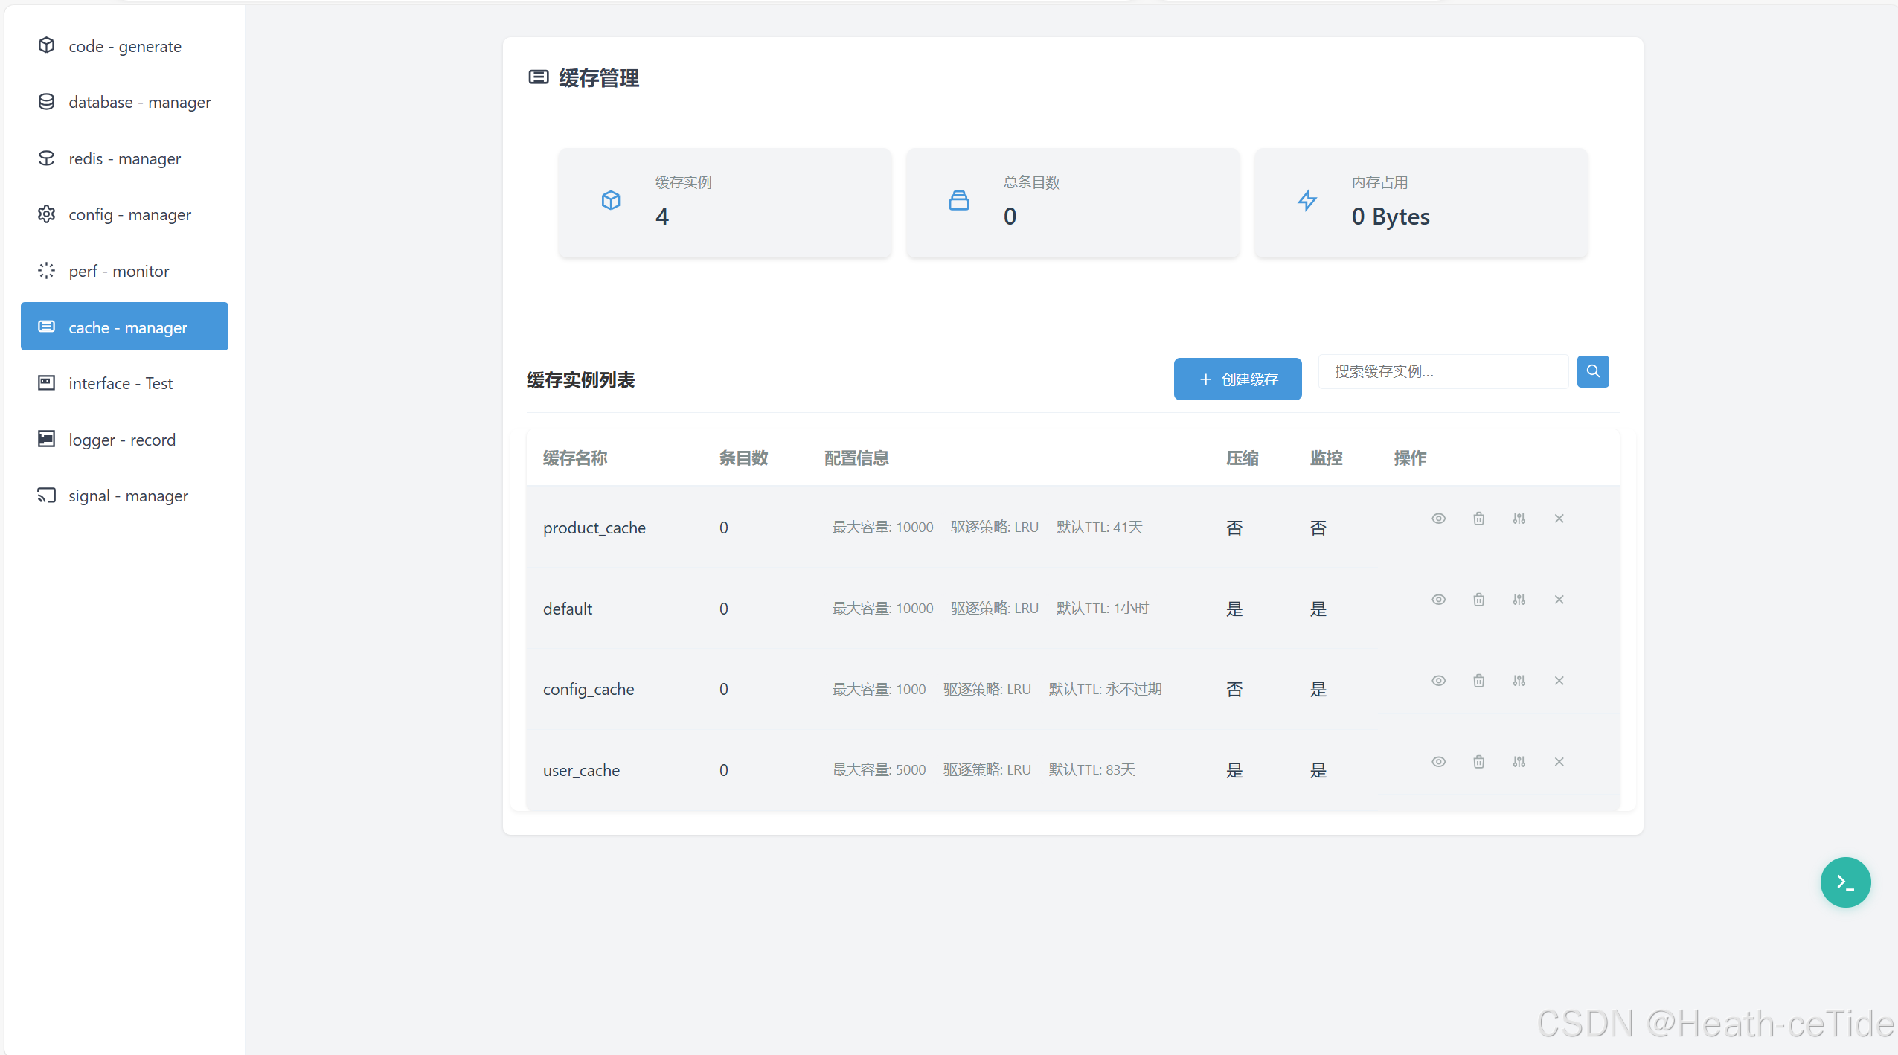1898x1055 pixels.
Task: Open signal - manager sidebar entry
Action: coord(128,496)
